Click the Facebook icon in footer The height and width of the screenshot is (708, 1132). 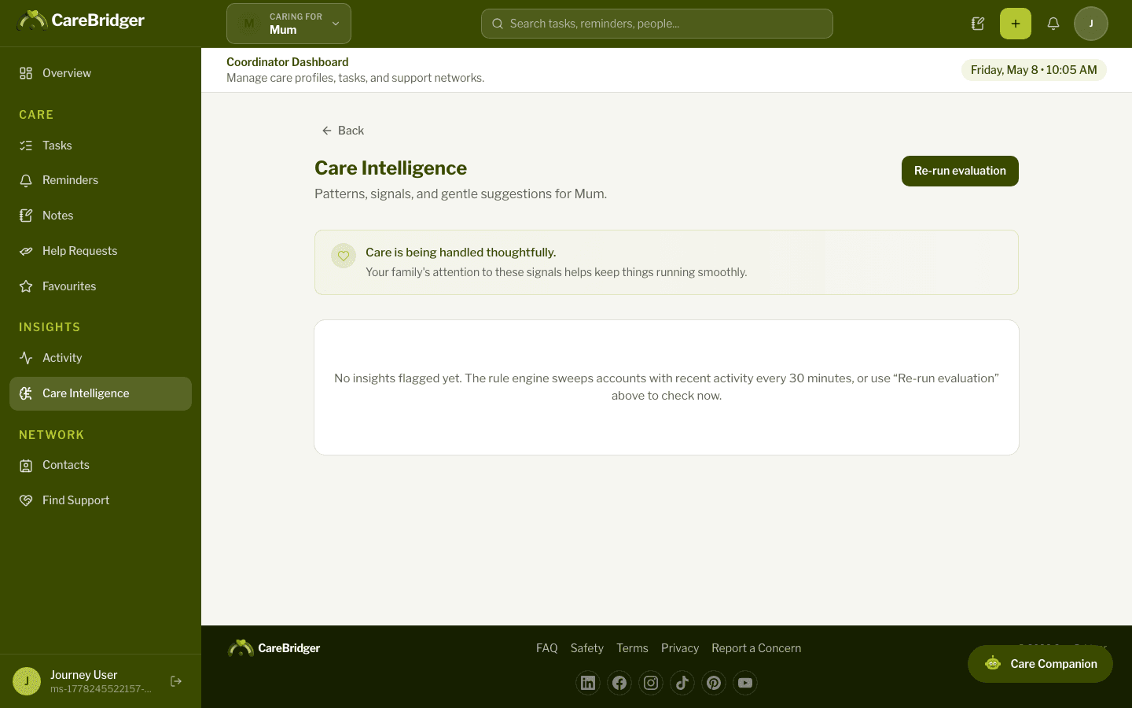point(619,683)
